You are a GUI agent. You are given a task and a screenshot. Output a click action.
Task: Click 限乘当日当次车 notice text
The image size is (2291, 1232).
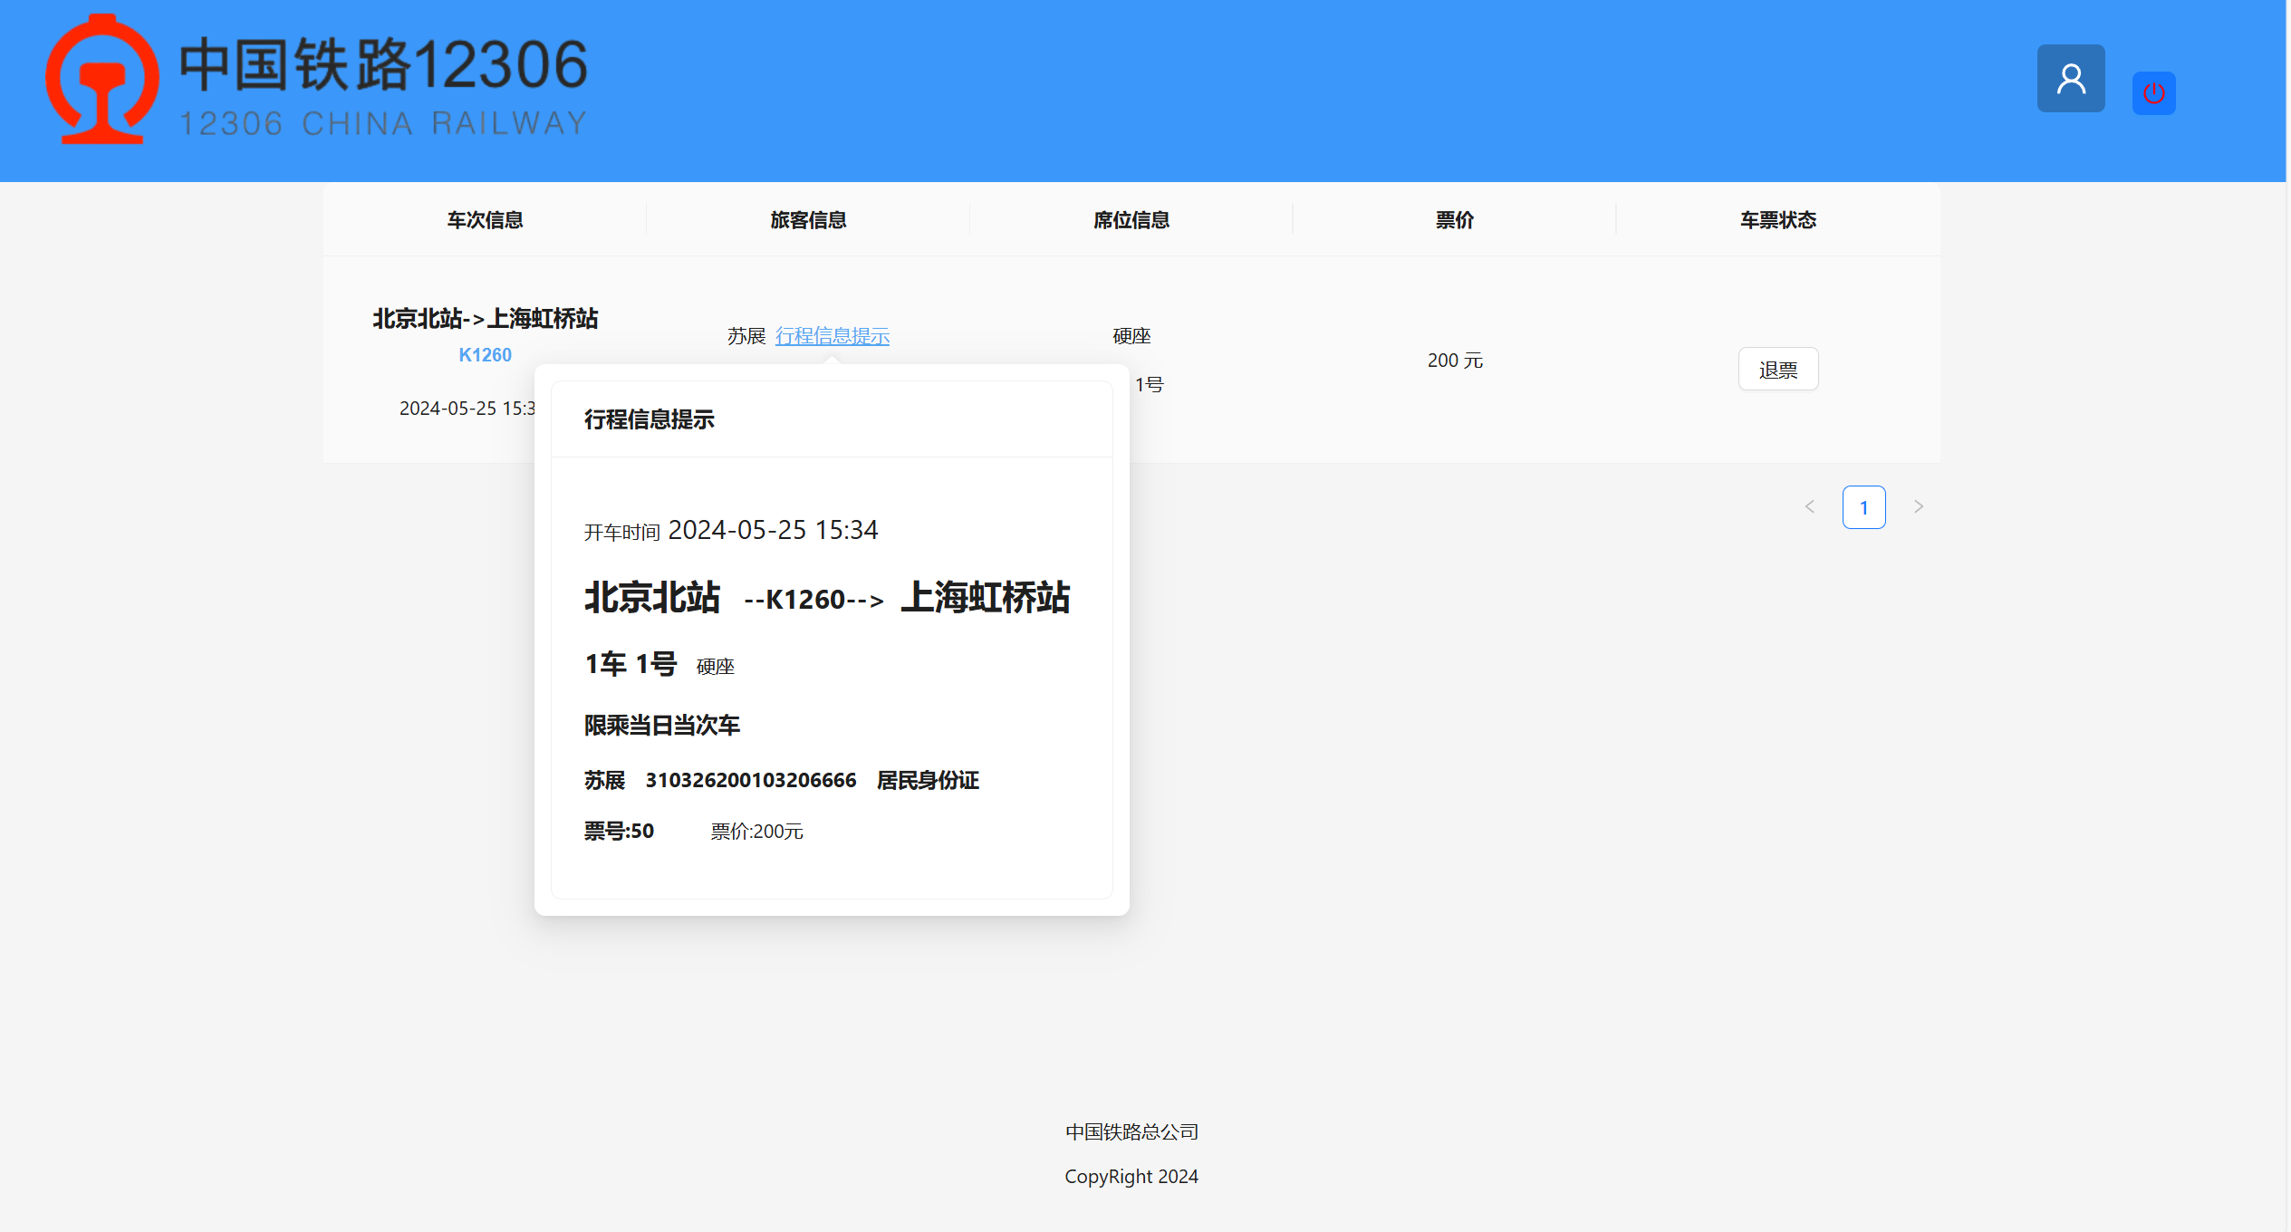662,726
